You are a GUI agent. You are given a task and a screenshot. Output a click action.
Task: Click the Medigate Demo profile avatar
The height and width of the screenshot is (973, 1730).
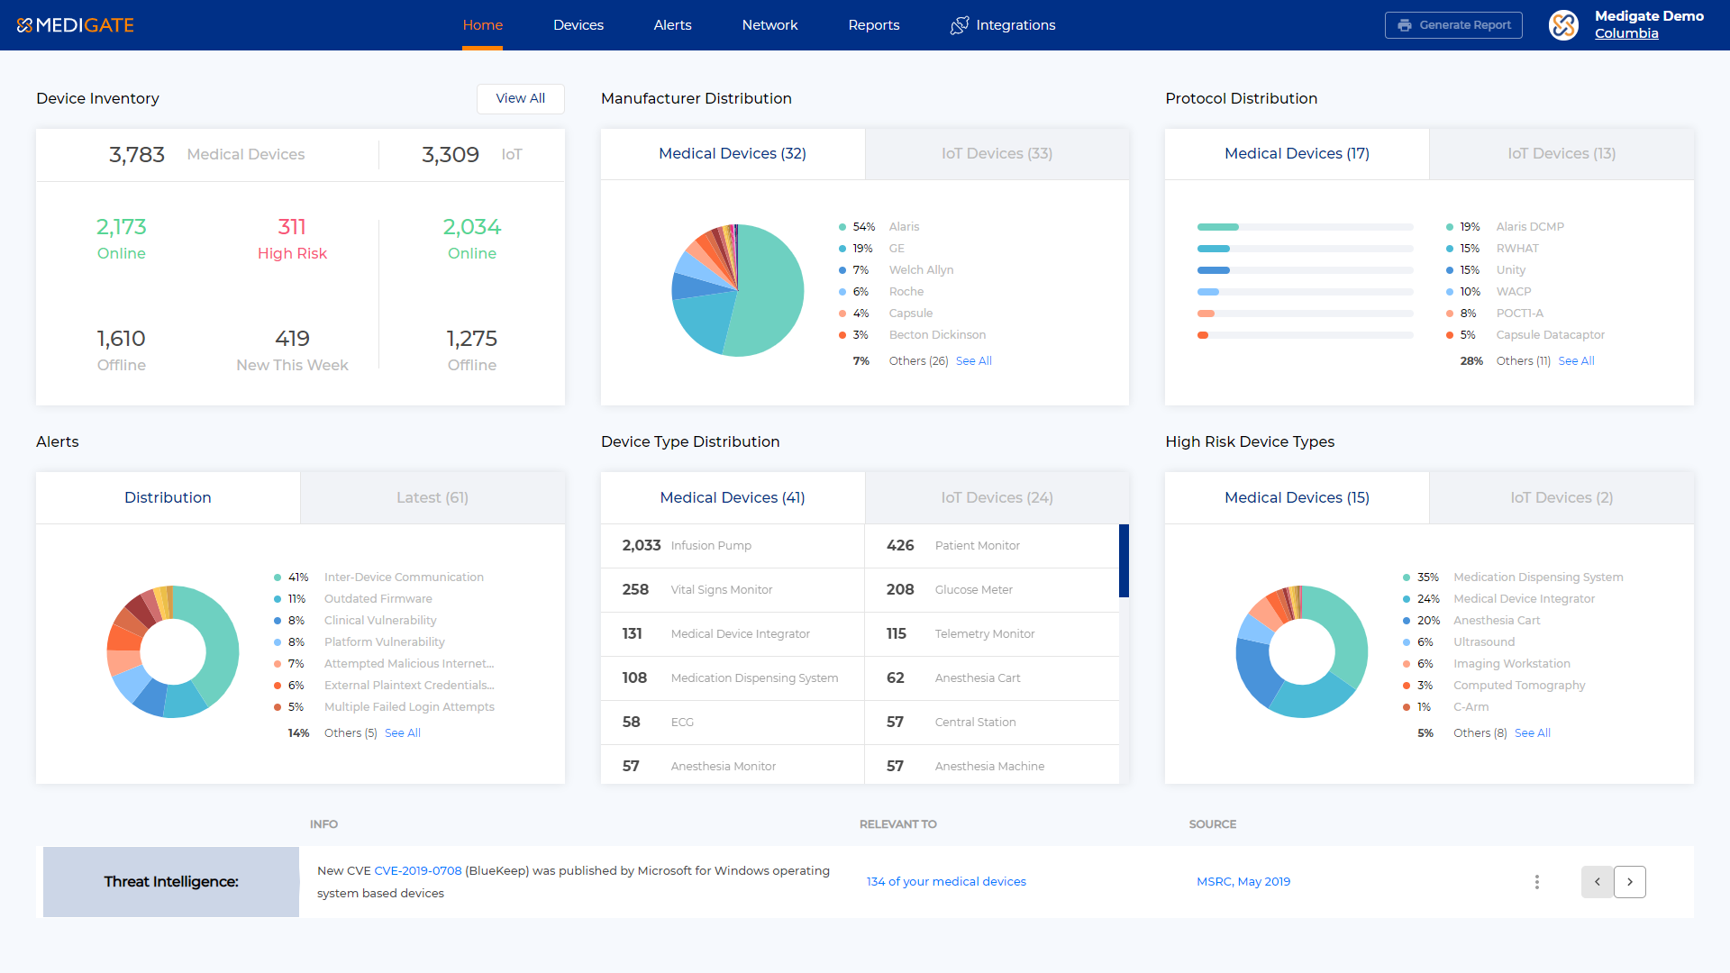[1564, 25]
